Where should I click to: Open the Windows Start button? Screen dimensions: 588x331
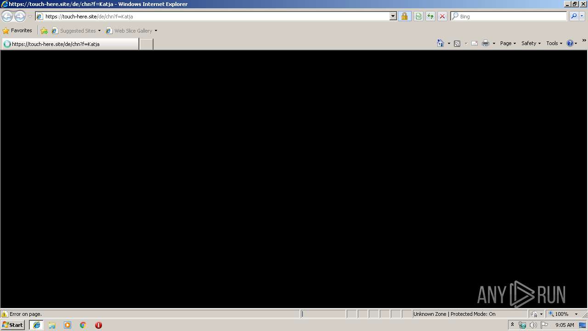click(x=12, y=325)
